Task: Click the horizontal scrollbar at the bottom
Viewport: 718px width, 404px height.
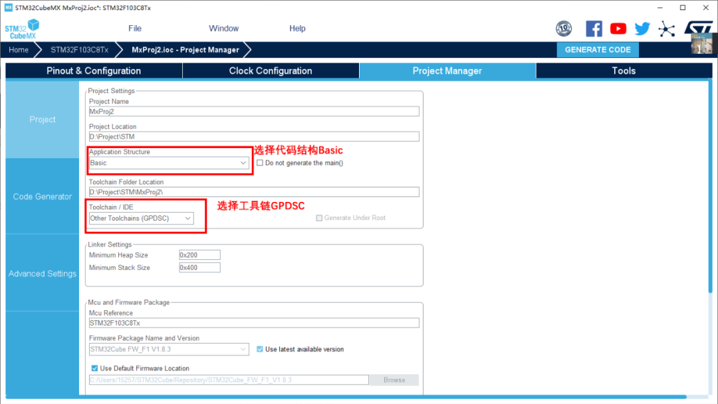Action: pyautogui.click(x=346, y=397)
